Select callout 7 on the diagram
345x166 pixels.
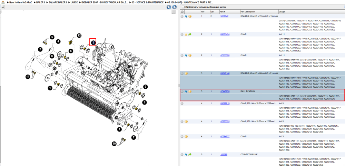[134, 138]
